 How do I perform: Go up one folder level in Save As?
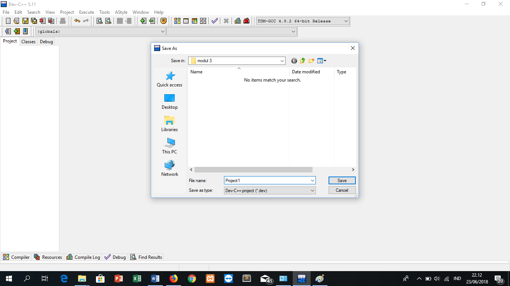coord(303,61)
